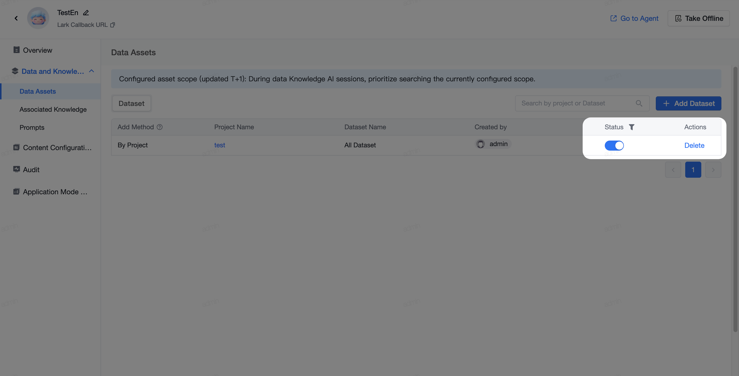The width and height of the screenshot is (739, 376).
Task: Collapse the Data and Knowledge section
Action: (91, 71)
